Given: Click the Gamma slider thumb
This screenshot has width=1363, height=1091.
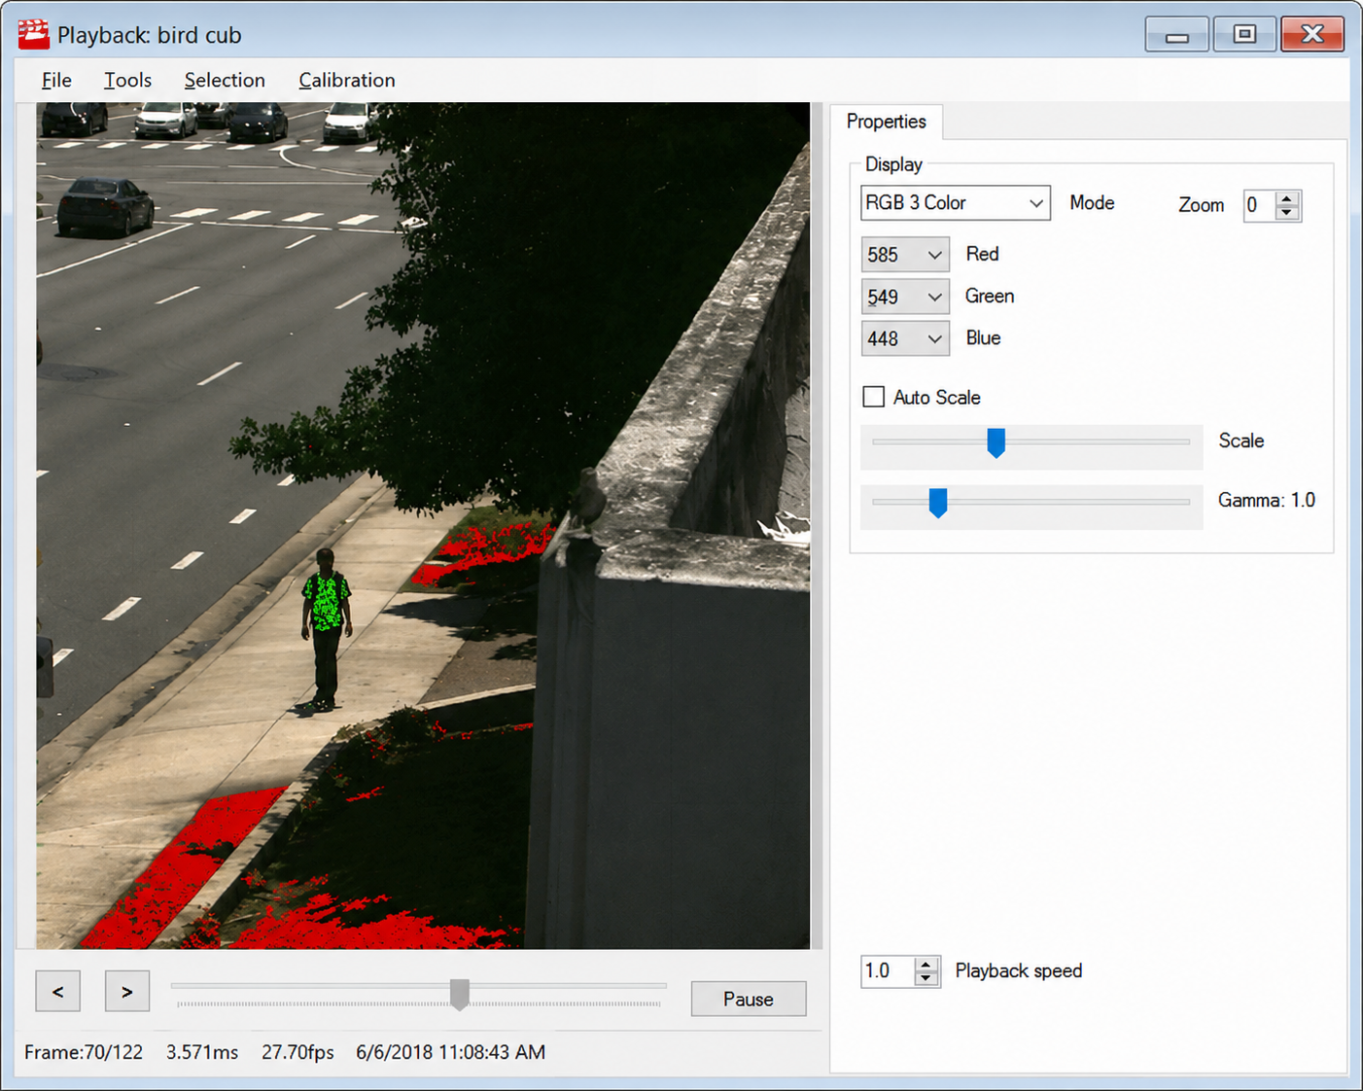Looking at the screenshot, I should point(937,503).
